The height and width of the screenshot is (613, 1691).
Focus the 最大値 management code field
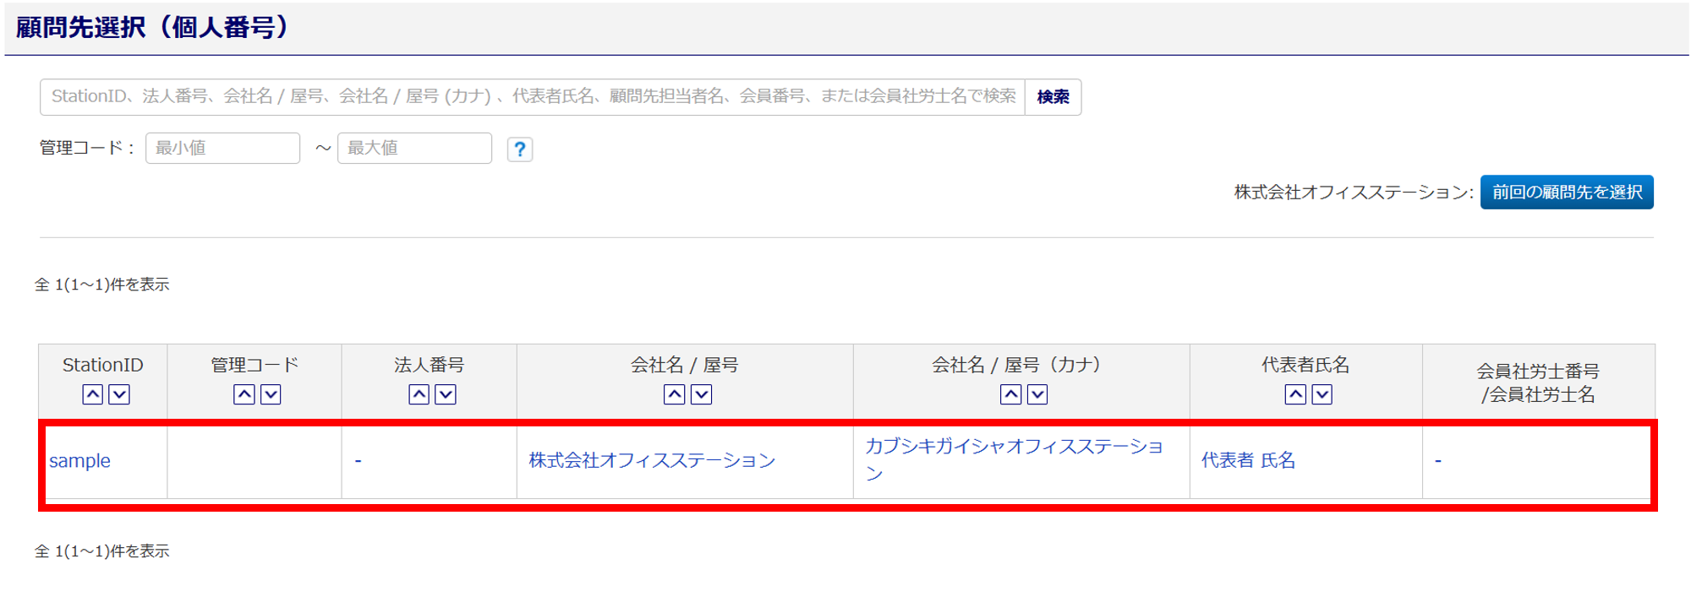[x=415, y=148]
